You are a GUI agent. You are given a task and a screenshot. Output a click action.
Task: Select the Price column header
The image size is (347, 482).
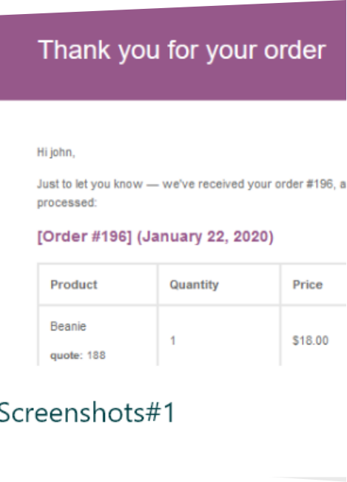[x=308, y=285]
